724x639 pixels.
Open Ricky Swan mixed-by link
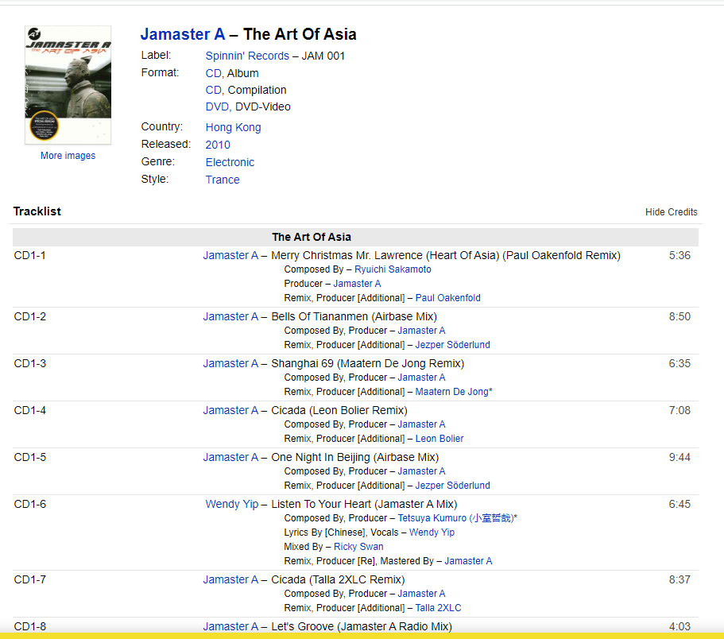click(358, 547)
